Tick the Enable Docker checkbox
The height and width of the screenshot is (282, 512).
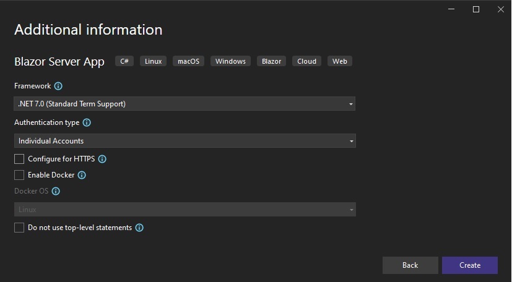(19, 175)
